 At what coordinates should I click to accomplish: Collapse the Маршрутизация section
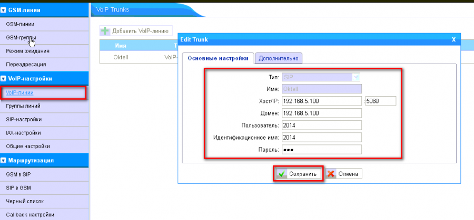pyautogui.click(x=4, y=161)
